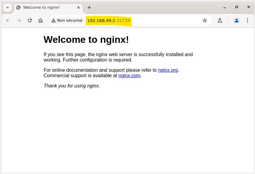Viewport: 255px width, 174px height.
Task: Open the nginx.org link
Action: point(168,70)
